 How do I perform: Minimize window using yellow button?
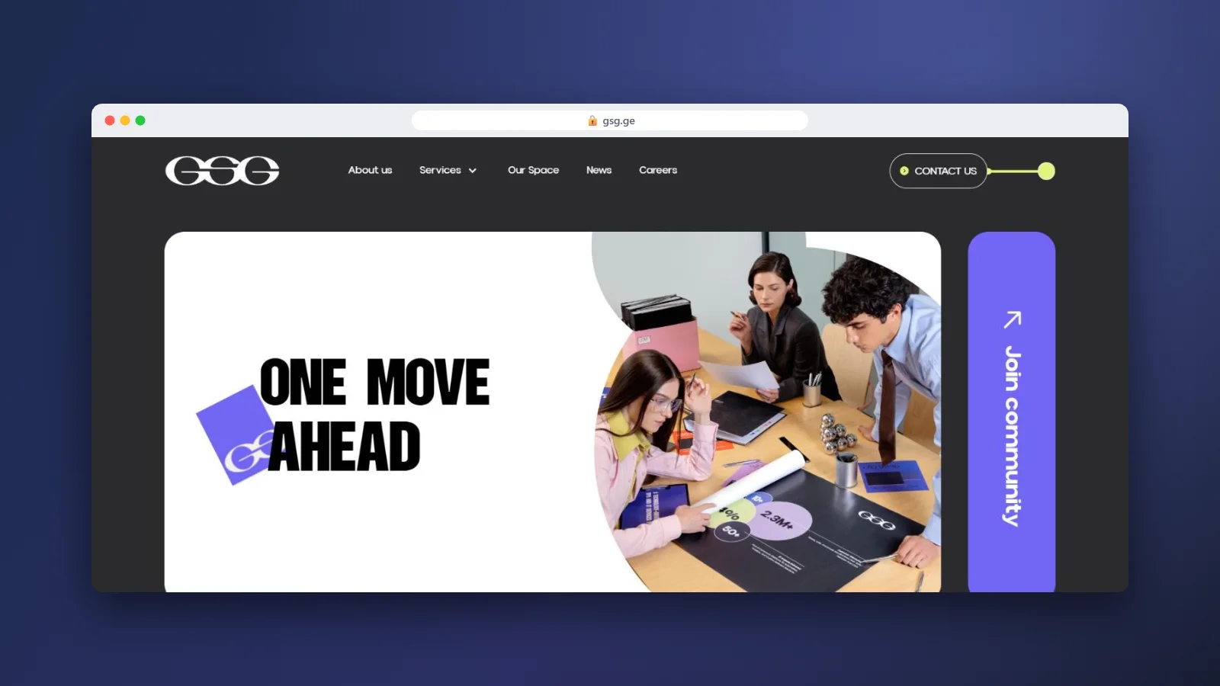pyautogui.click(x=125, y=120)
